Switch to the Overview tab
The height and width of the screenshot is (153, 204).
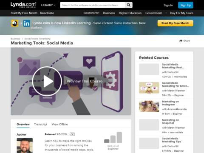23,125
